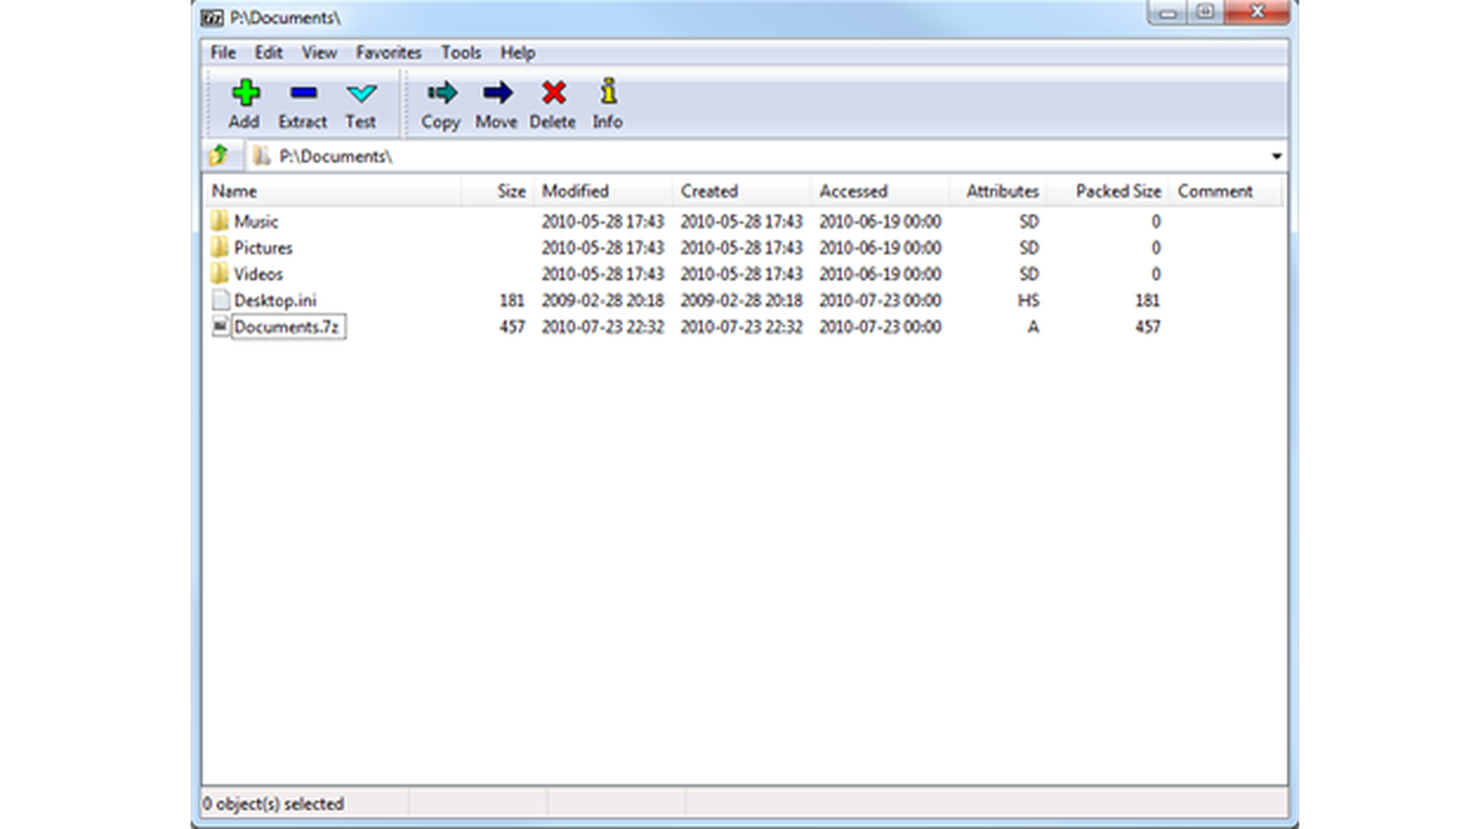Expand the Tools menu
The width and height of the screenshot is (1471, 829).
coord(462,52)
